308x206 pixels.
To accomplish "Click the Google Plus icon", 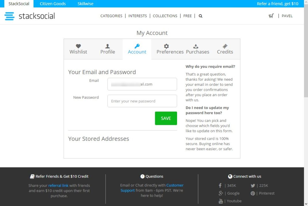I will 221,193.
